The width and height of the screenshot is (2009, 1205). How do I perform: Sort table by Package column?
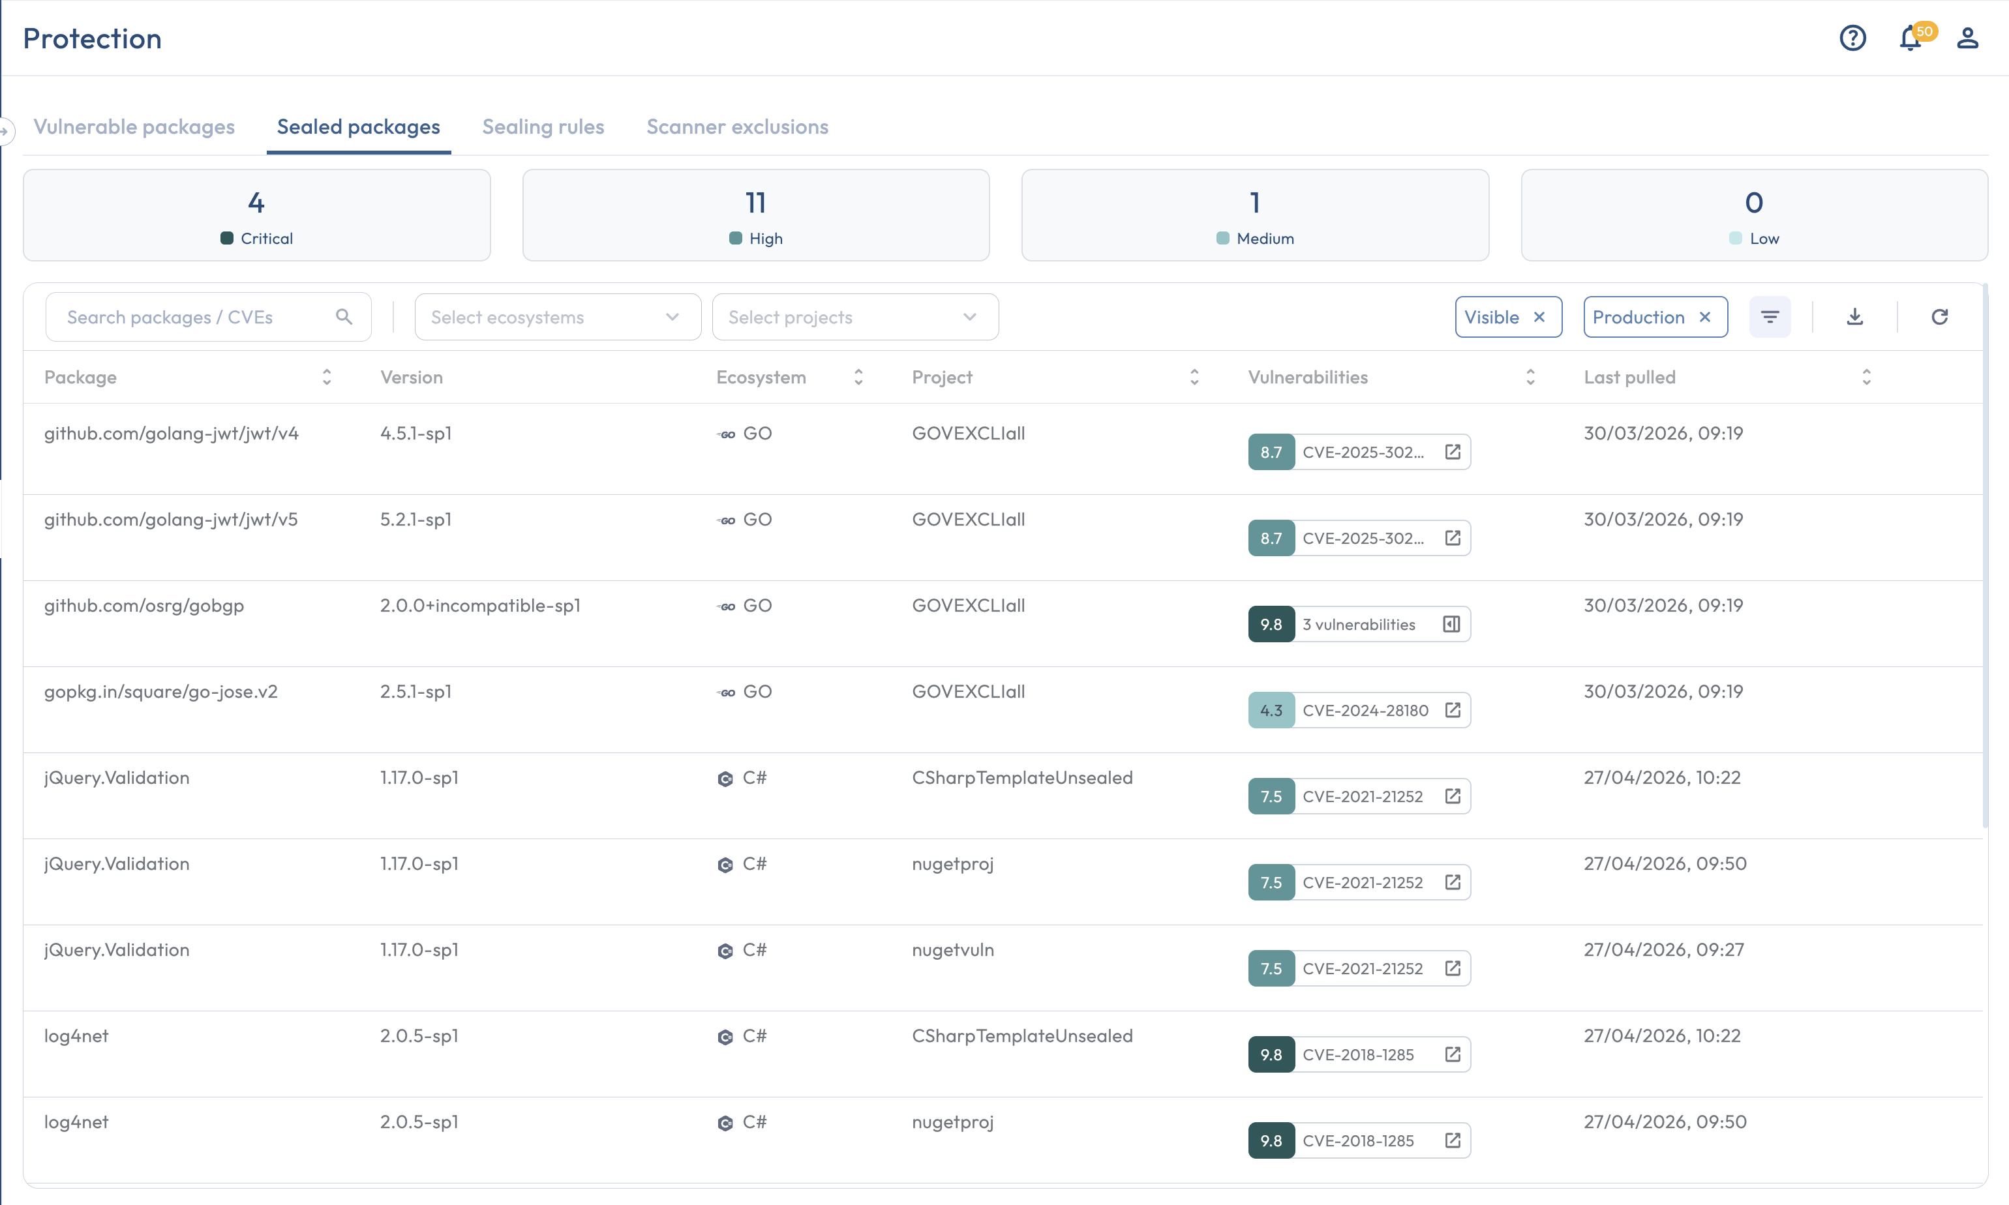pos(326,377)
